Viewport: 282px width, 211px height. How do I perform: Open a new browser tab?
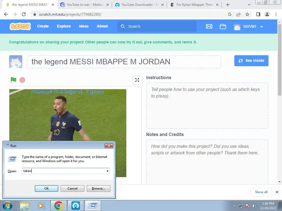pyautogui.click(x=228, y=5)
